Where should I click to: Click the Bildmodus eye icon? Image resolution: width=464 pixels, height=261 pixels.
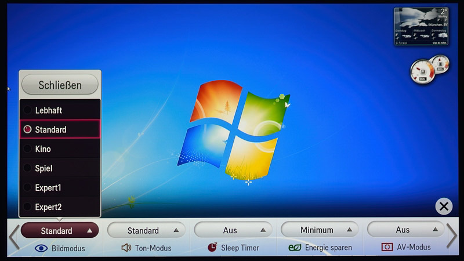click(x=41, y=248)
